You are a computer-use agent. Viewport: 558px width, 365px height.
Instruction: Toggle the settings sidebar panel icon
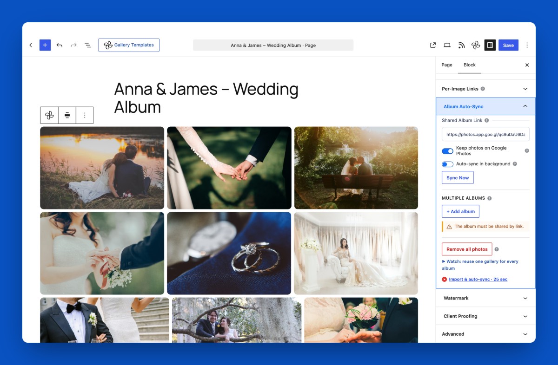coord(490,45)
